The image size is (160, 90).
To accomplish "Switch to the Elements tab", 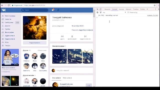I will pyautogui.click(x=107, y=9).
